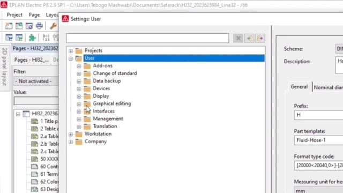
Task: Collapse the HJ32 project tree in Pages navigator
Action: point(18,114)
